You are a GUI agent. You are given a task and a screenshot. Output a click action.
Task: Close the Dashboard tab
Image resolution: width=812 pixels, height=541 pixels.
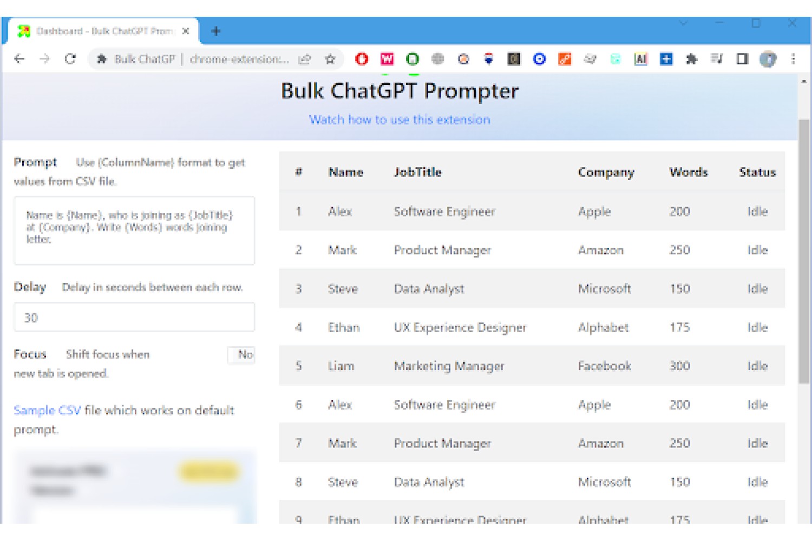click(186, 31)
